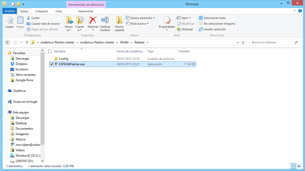Viewport: 305px width, 171px height.
Task: Create a folder with Nueva carpeta
Action: [x=119, y=24]
